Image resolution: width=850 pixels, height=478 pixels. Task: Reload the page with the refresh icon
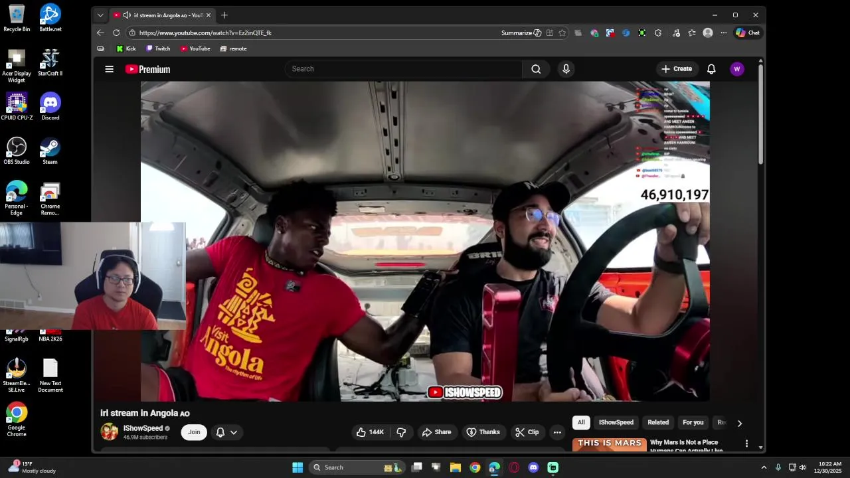coord(116,33)
